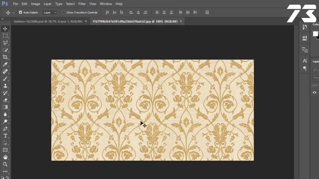Expand the collapsed toolbox double arrows

click(2, 19)
